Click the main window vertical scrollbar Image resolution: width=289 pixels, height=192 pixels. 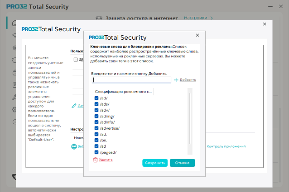280,145
